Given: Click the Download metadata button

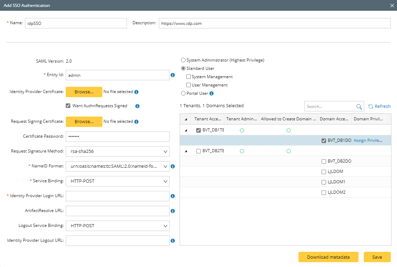Looking at the screenshot, I should pyautogui.click(x=328, y=257).
